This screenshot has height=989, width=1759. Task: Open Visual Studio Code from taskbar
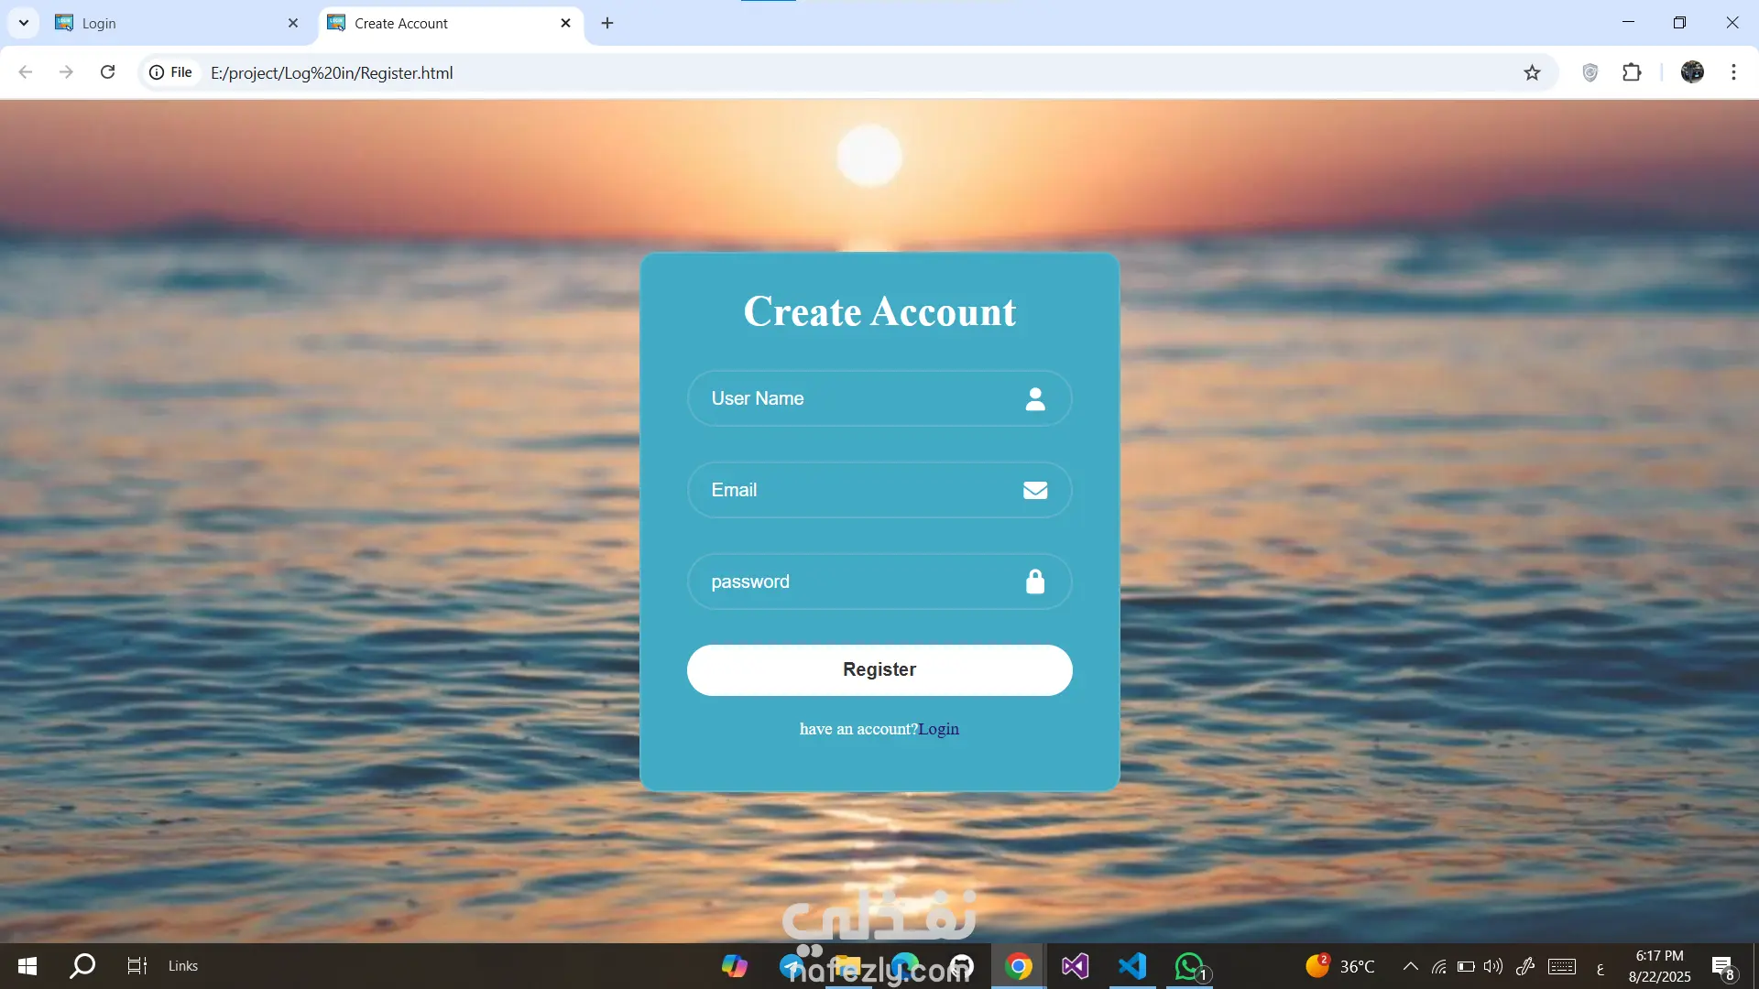click(x=1132, y=966)
